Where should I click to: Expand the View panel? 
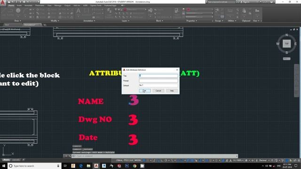point(256,21)
